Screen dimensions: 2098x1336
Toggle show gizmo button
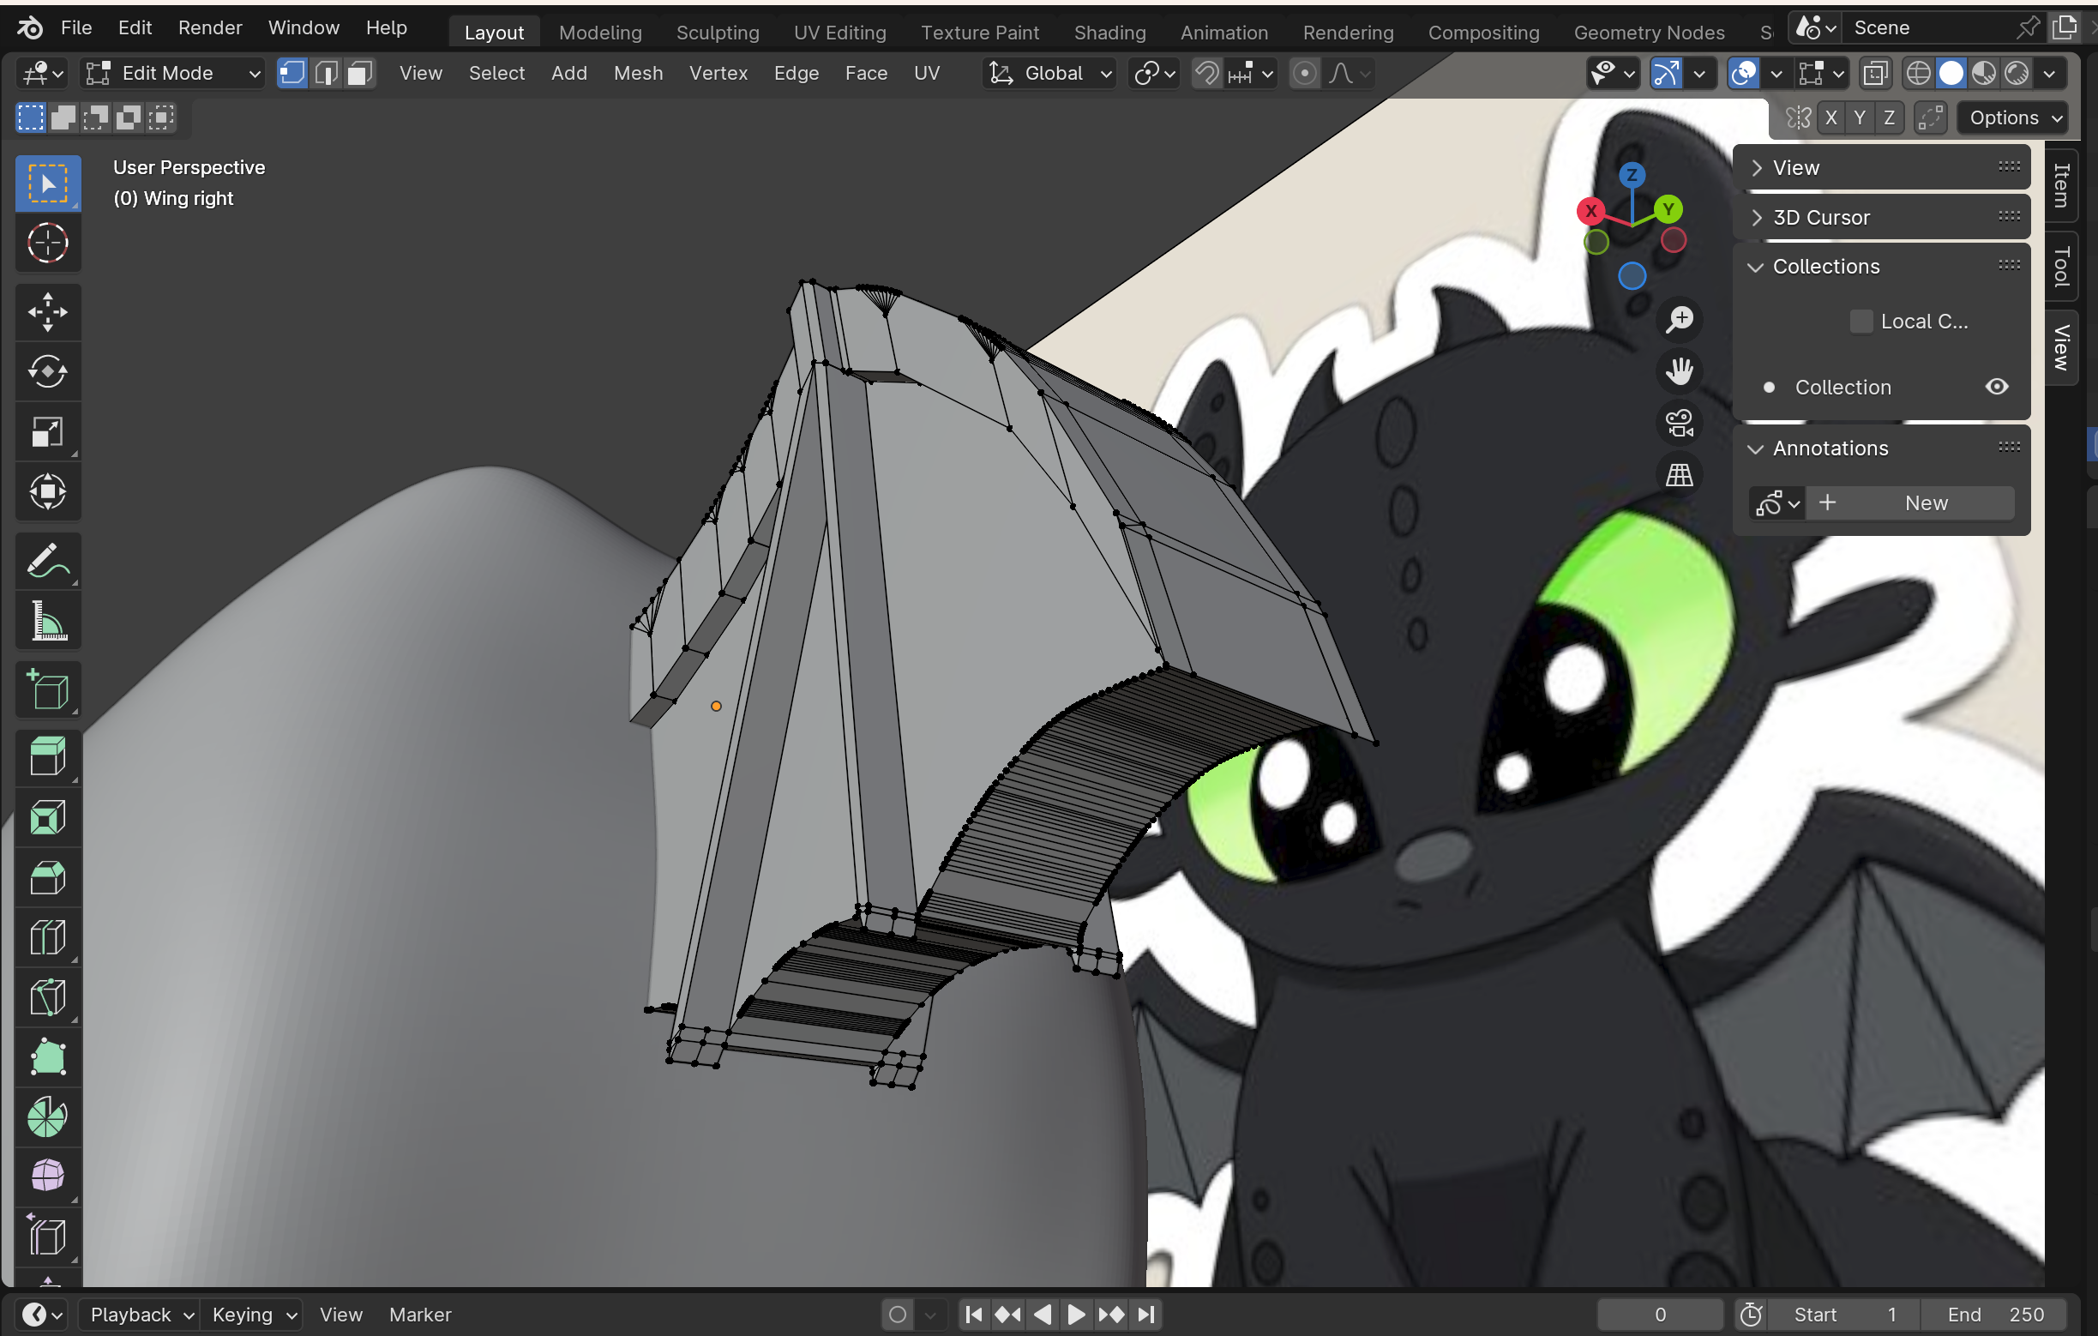pos(1666,73)
